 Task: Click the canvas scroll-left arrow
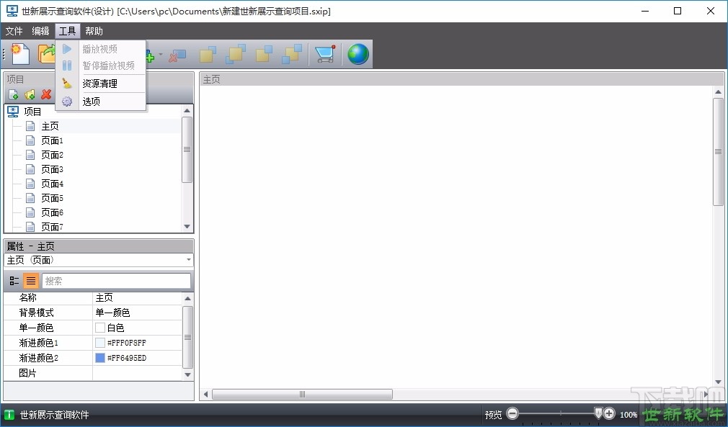[205, 395]
